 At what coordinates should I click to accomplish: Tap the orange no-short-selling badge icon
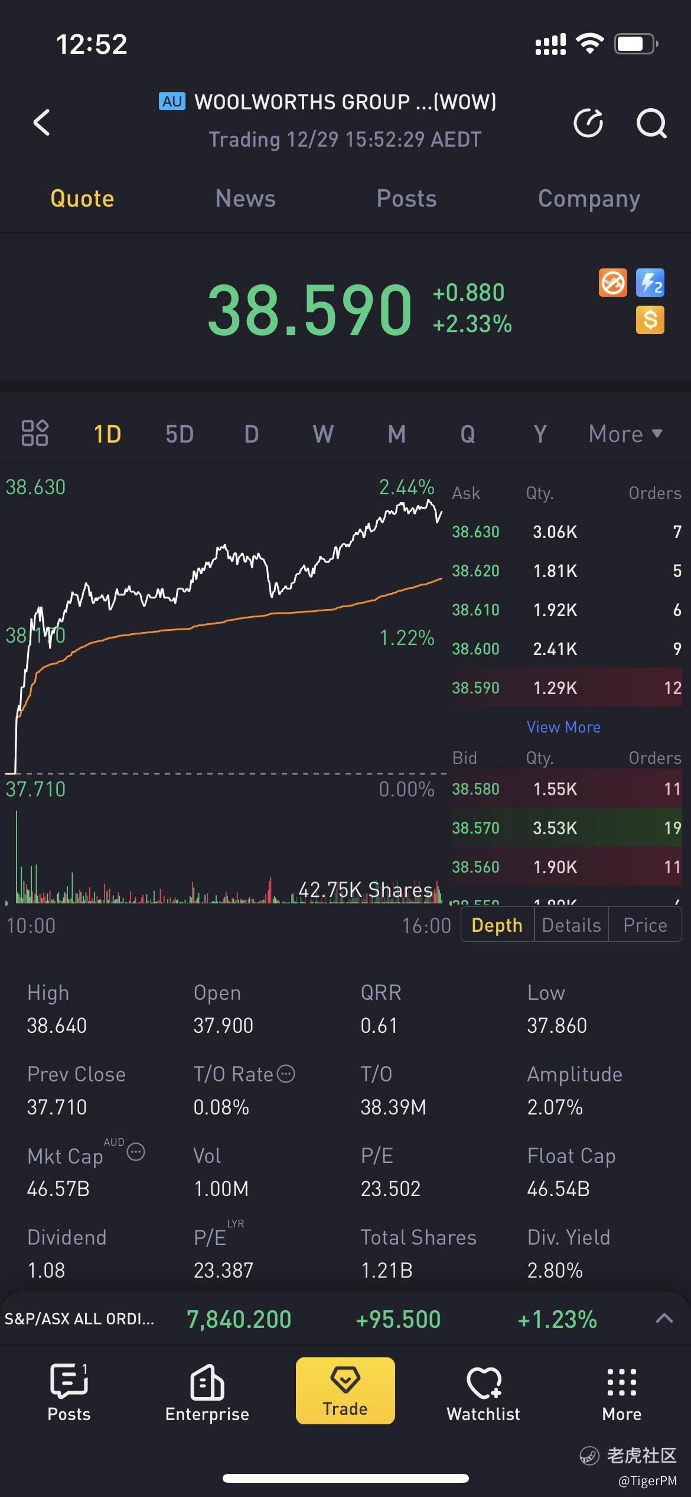click(x=612, y=283)
